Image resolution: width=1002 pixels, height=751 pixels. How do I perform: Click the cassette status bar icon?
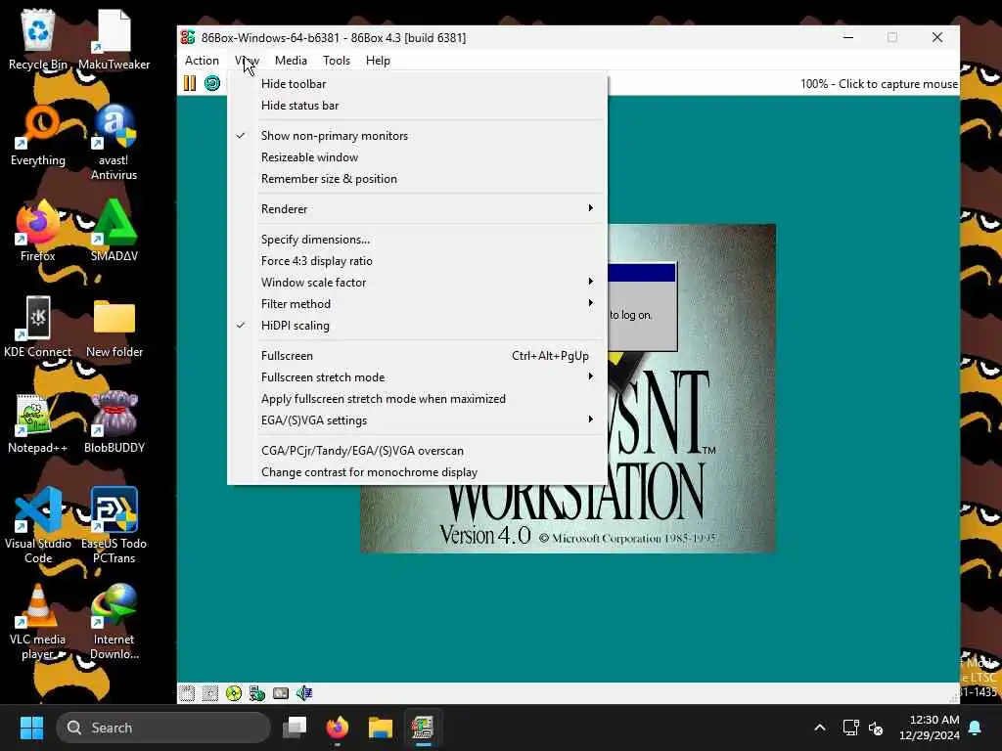(x=281, y=693)
